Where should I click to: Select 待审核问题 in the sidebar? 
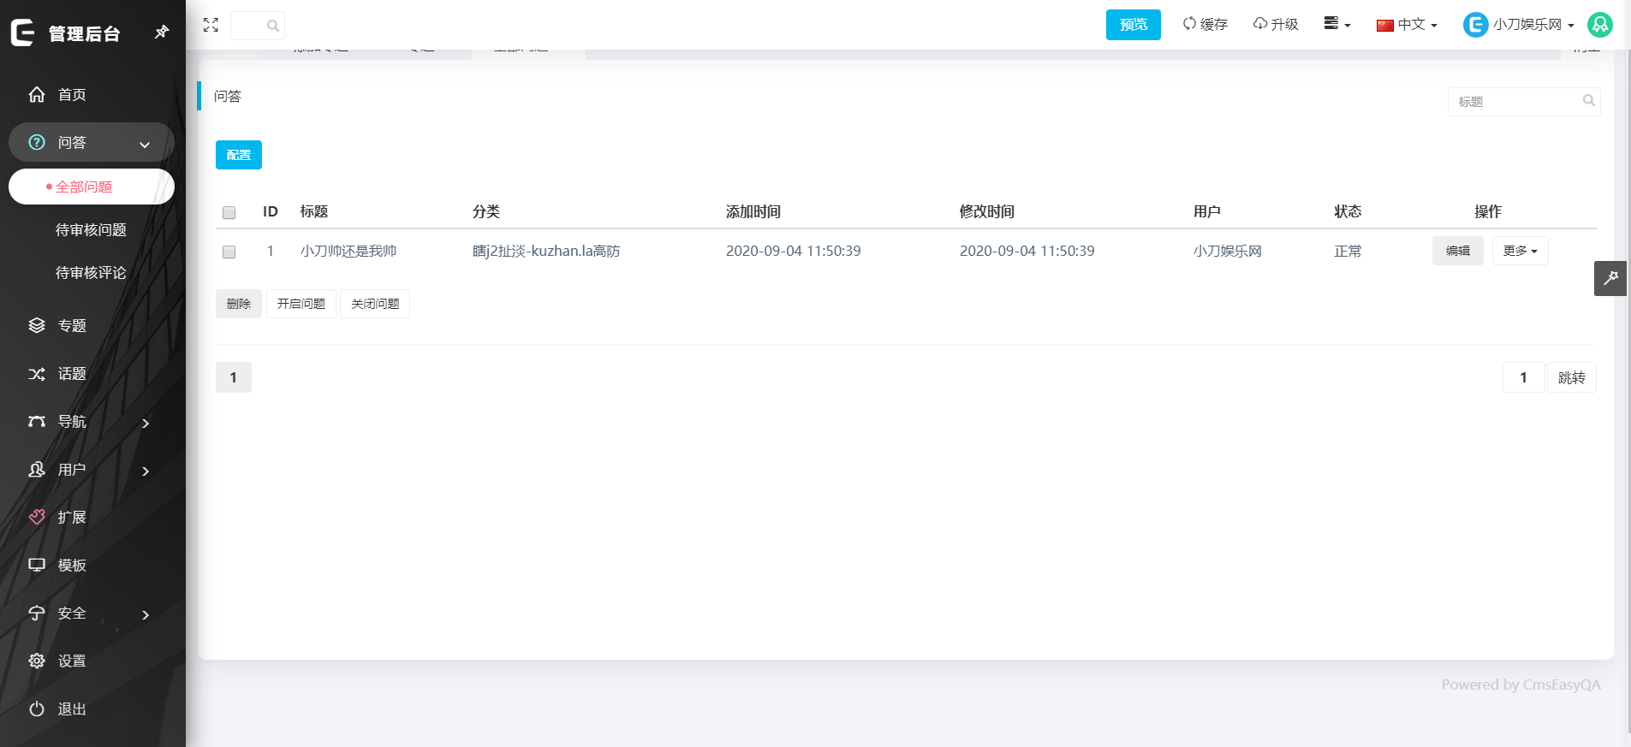(91, 230)
